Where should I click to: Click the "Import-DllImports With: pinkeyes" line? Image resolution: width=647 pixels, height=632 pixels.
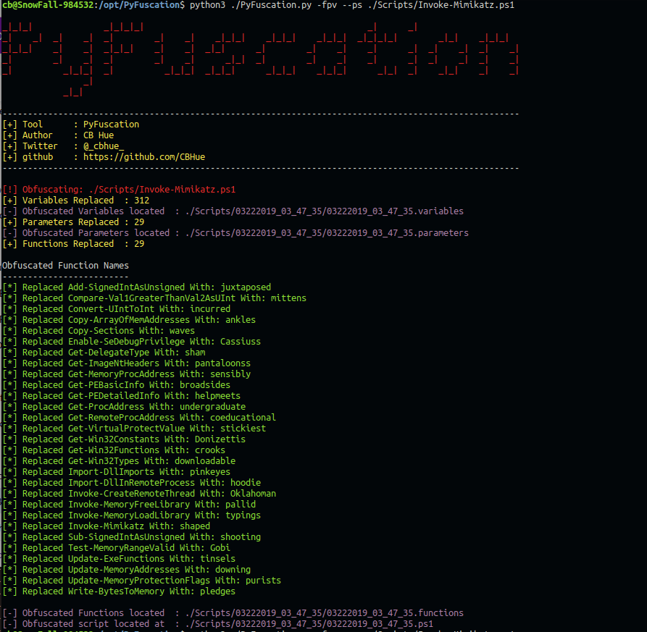pos(117,471)
